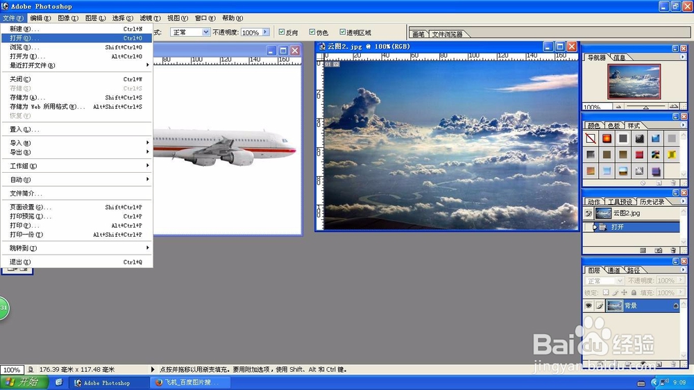Launch Internet Explorer quick launch icon
This screenshot has height=390, width=694.
pos(59,382)
